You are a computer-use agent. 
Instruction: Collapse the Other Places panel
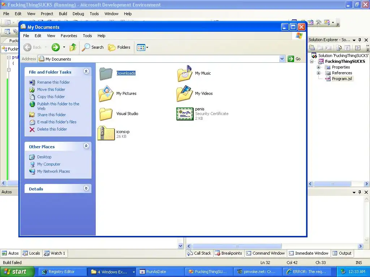tap(86, 146)
